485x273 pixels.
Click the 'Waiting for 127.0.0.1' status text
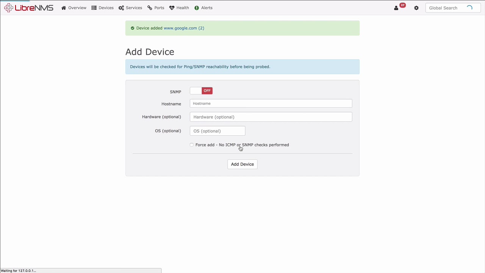[19, 271]
